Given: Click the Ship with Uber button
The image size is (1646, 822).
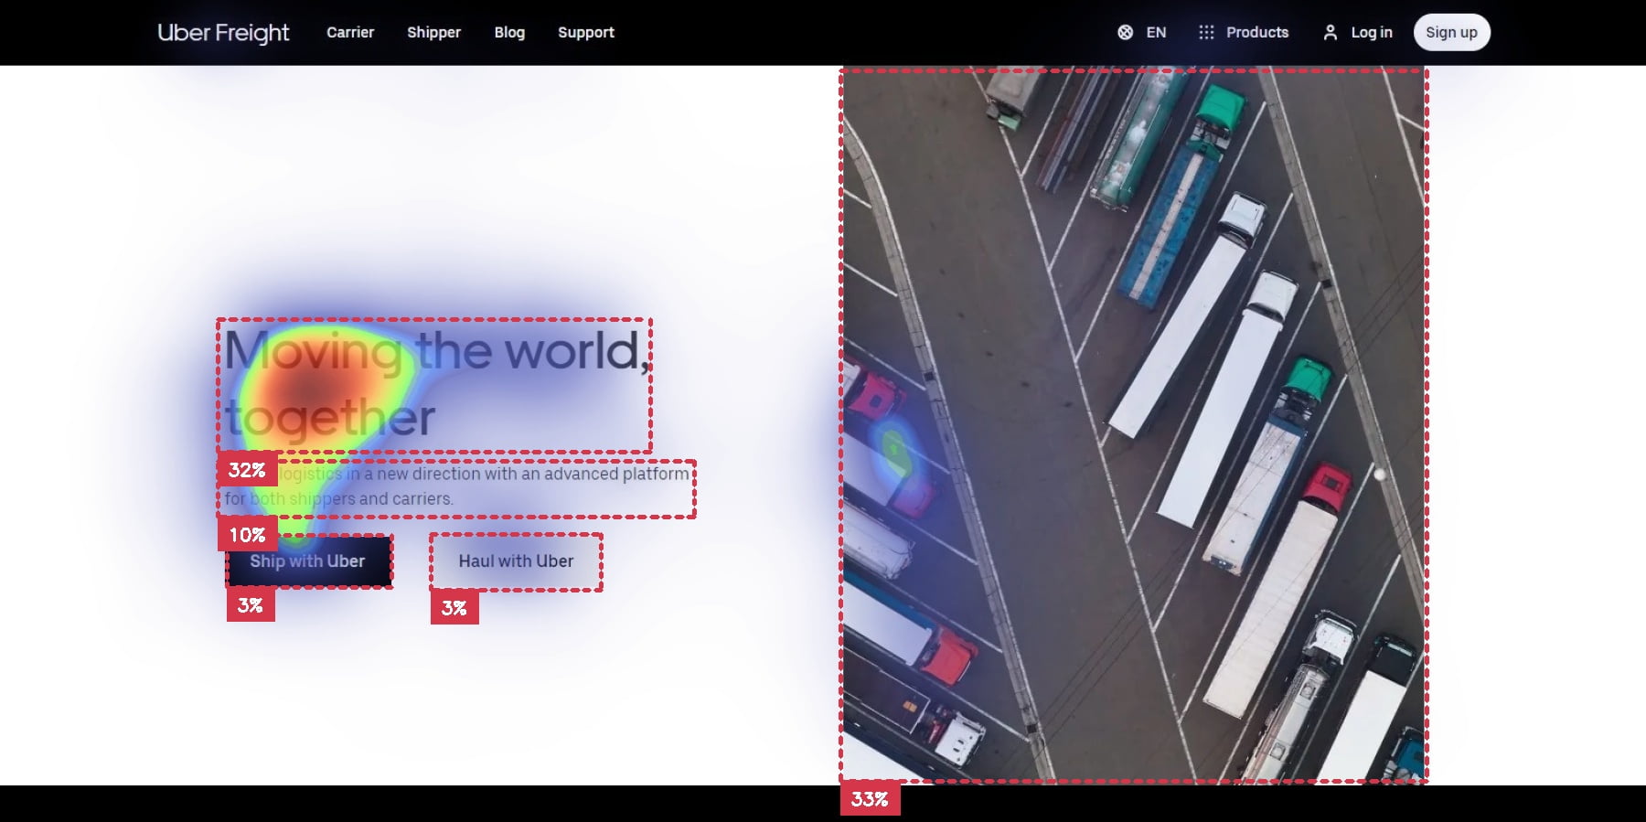Looking at the screenshot, I should coord(309,561).
